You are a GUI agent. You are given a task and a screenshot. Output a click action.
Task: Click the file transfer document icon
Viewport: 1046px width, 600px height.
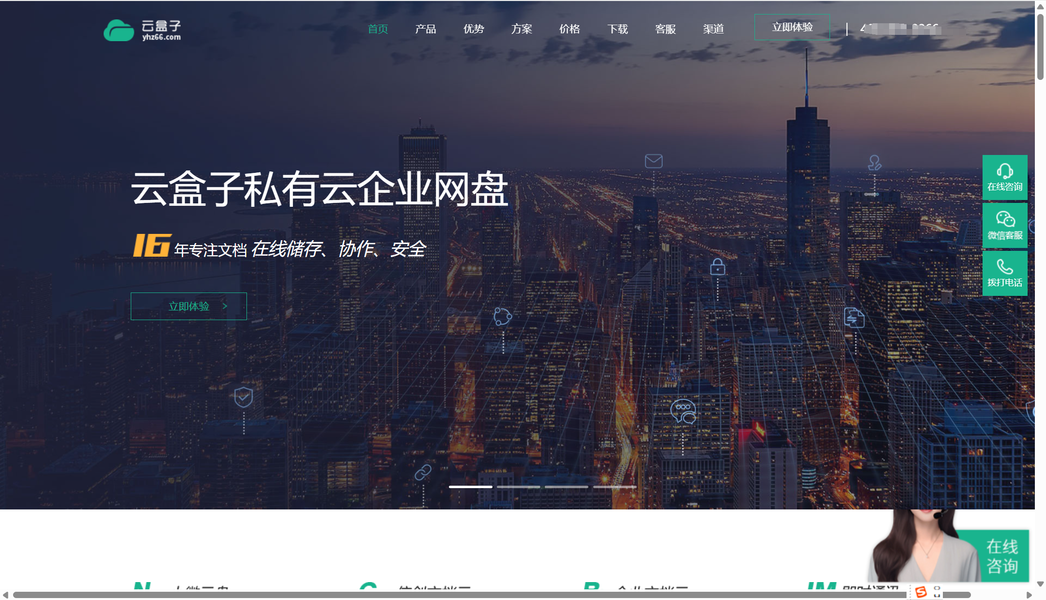click(x=854, y=318)
